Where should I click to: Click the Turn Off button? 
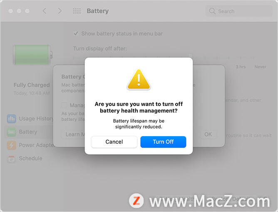point(163,142)
